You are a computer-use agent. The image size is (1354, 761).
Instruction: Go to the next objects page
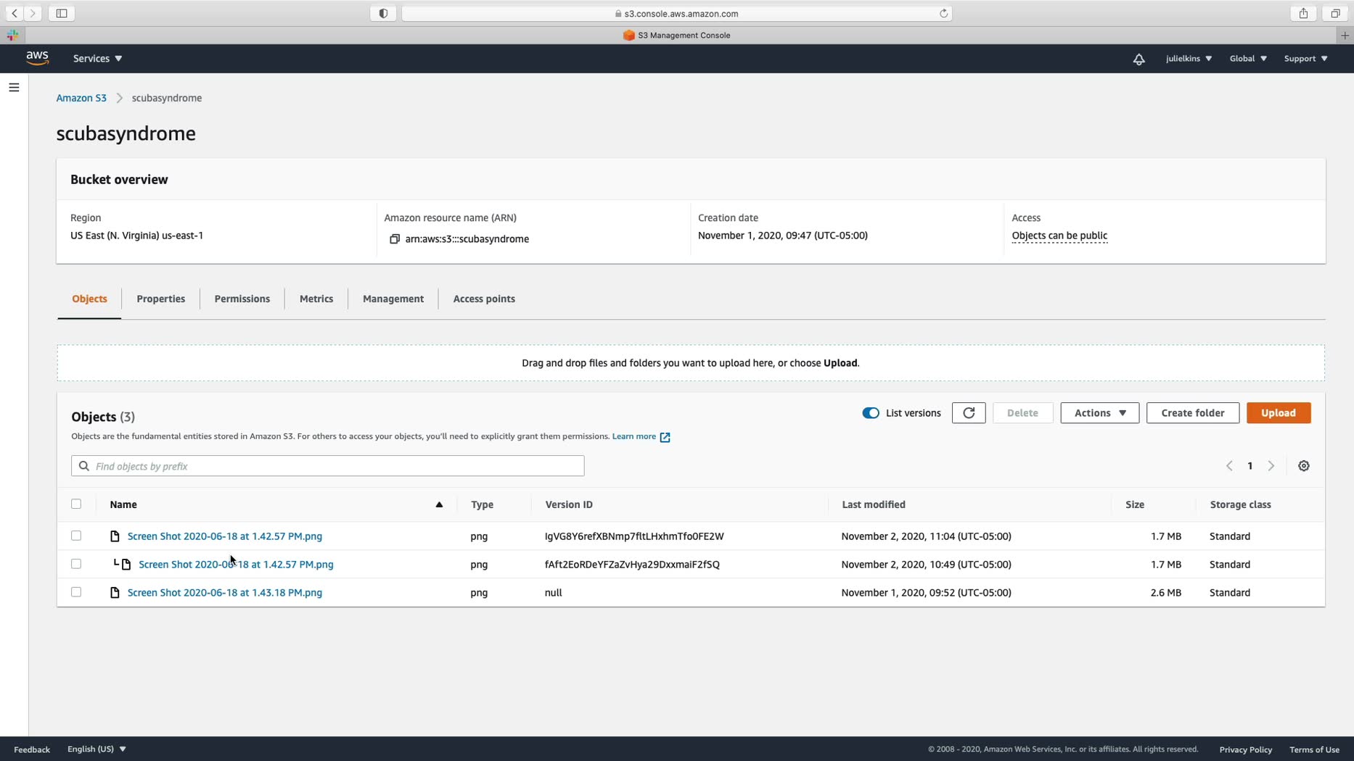[x=1271, y=466]
